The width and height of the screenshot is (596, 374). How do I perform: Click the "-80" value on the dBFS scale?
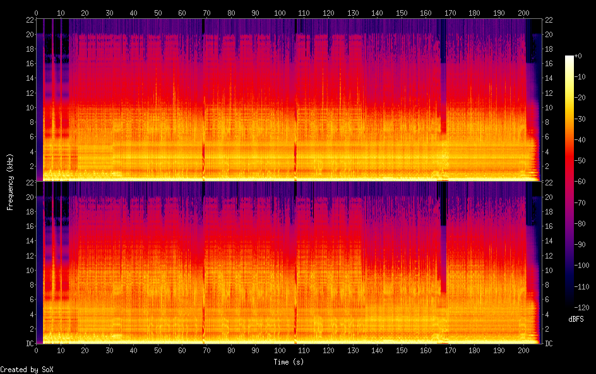pyautogui.click(x=580, y=224)
